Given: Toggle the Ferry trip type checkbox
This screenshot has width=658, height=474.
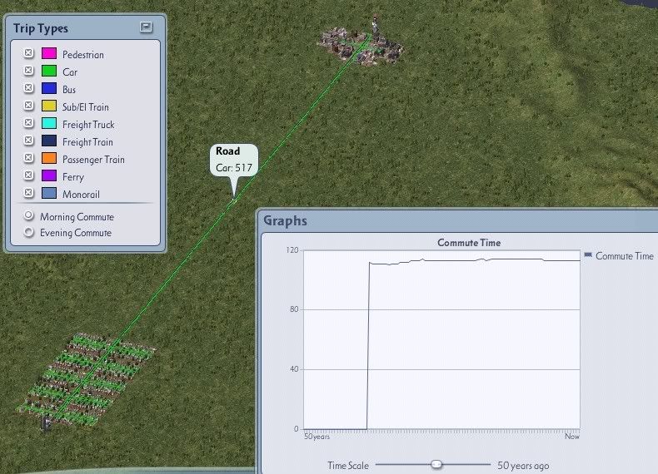Looking at the screenshot, I should click(x=28, y=175).
